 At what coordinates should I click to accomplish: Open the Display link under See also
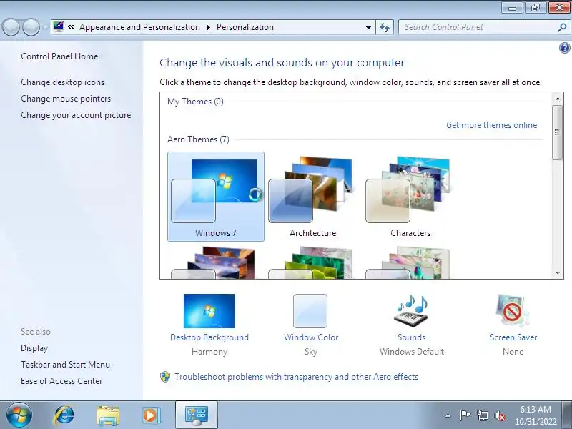click(x=34, y=348)
